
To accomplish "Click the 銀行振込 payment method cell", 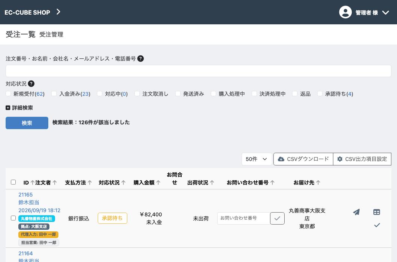I will coord(79,219).
